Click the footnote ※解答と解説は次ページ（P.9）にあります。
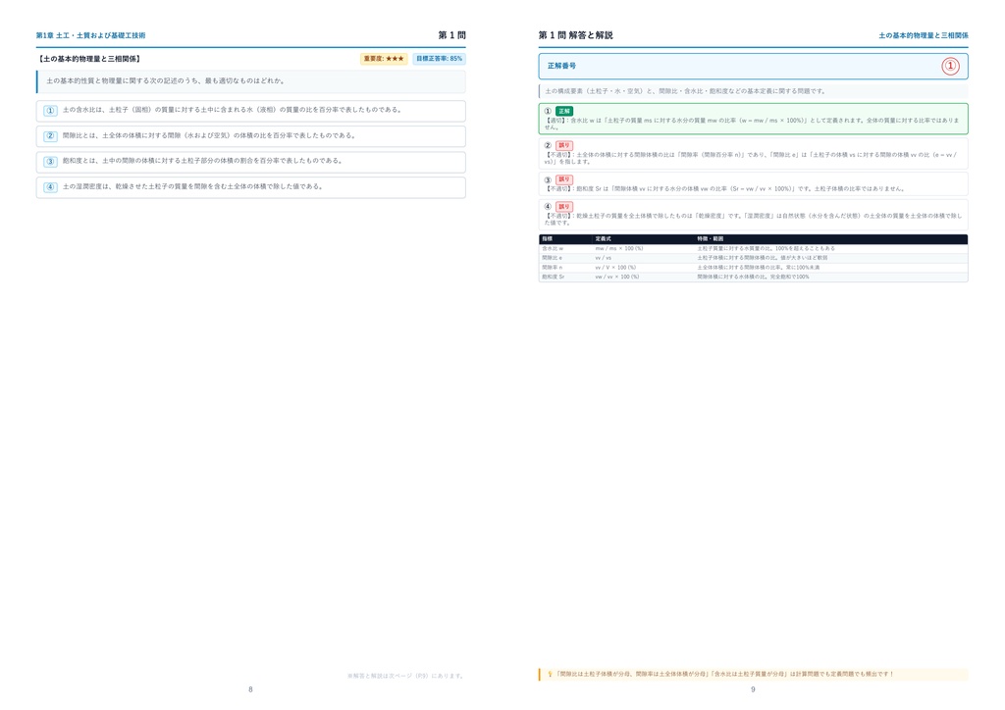This screenshot has height=710, width=1005. (405, 676)
